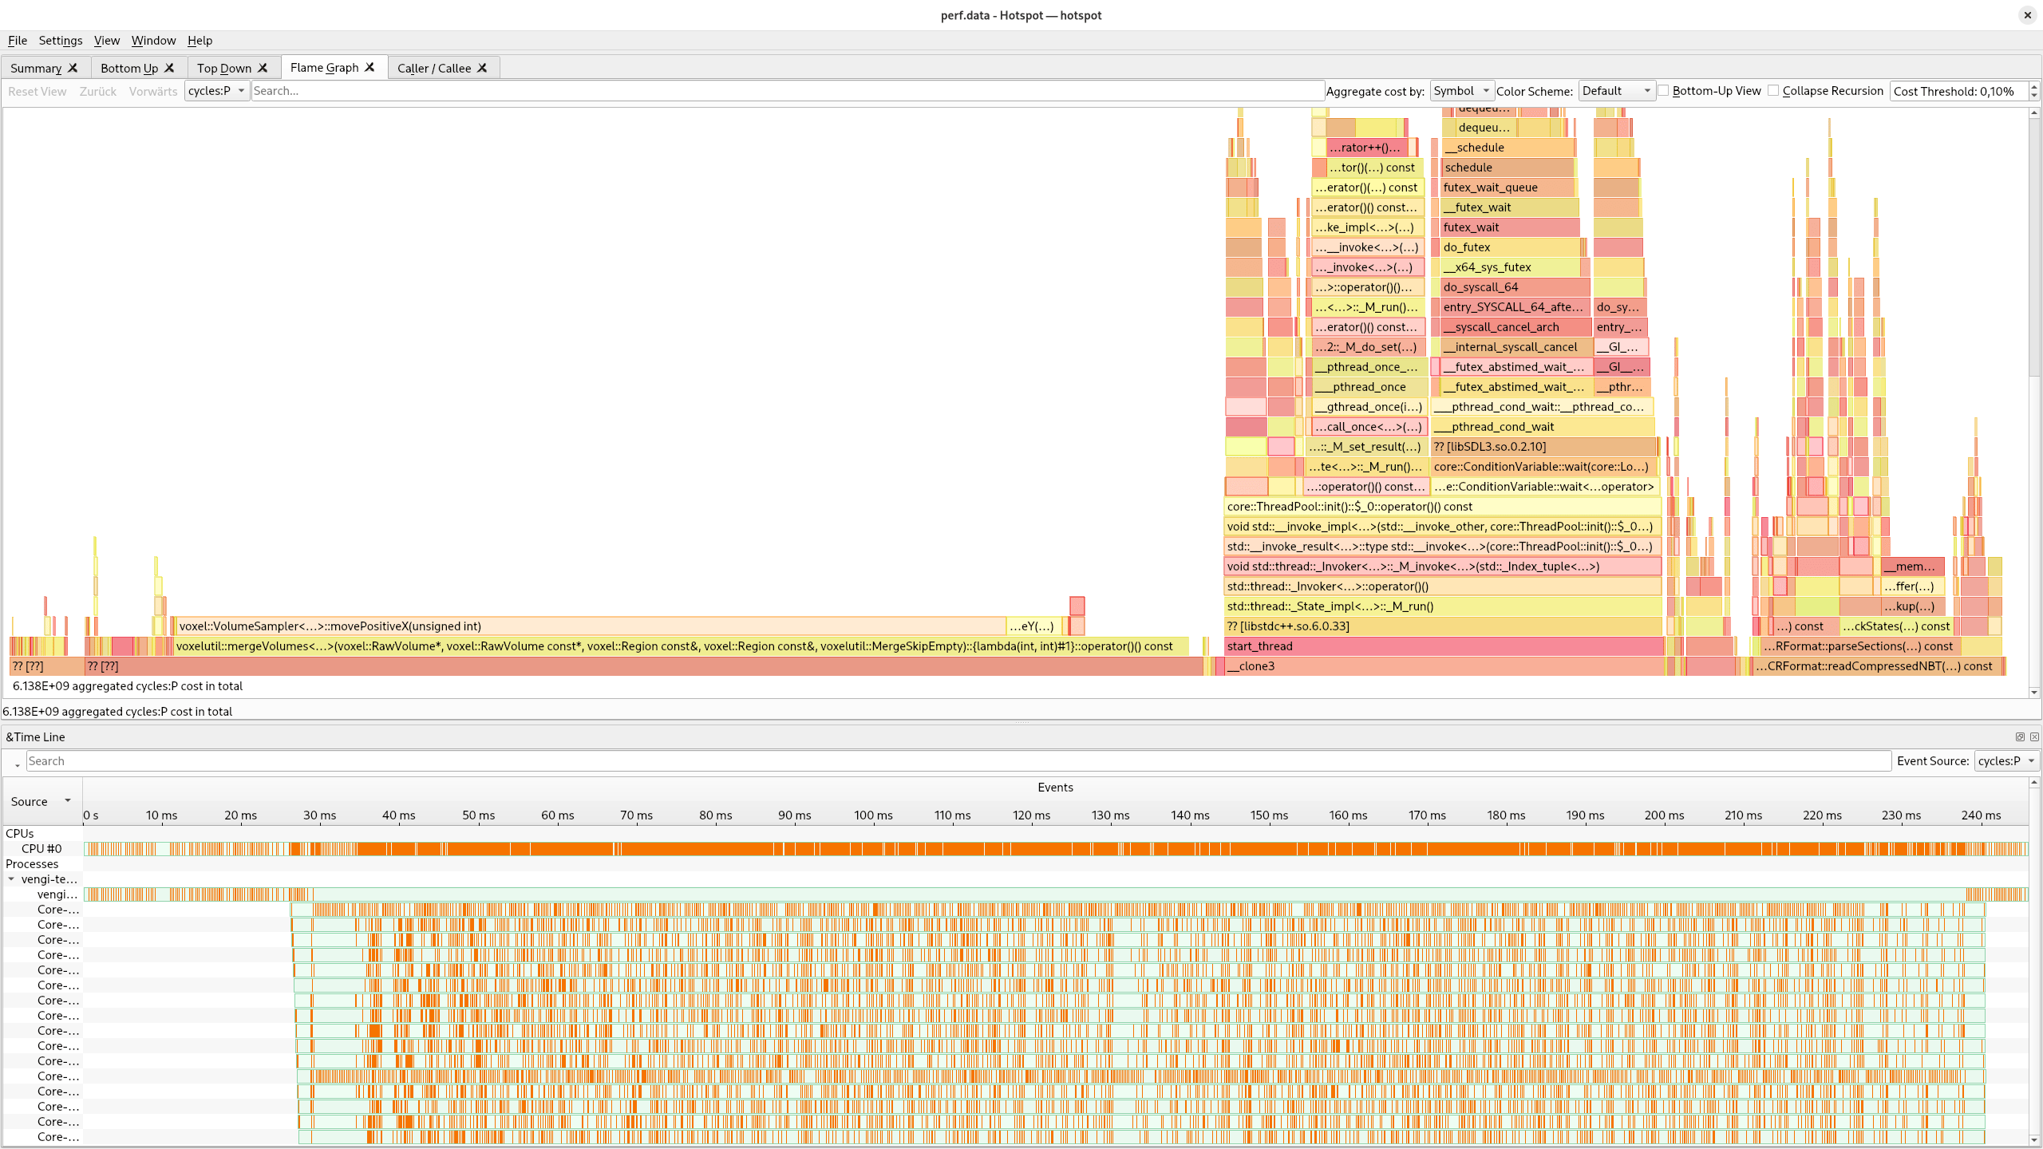Close the Flame Graph tab with its X icon

point(369,67)
